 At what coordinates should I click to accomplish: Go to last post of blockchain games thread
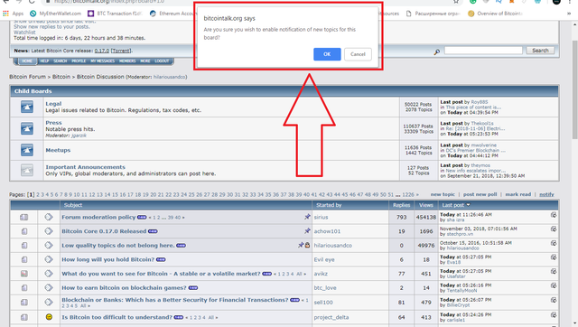tap(554, 285)
